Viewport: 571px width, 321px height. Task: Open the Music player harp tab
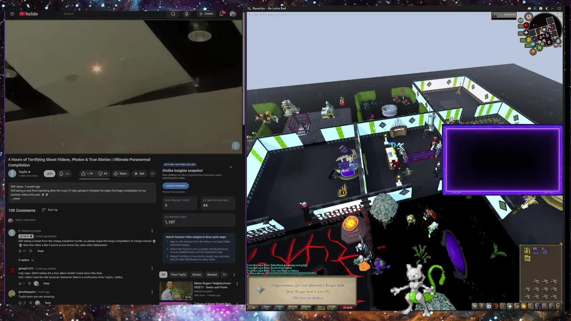tap(559, 306)
